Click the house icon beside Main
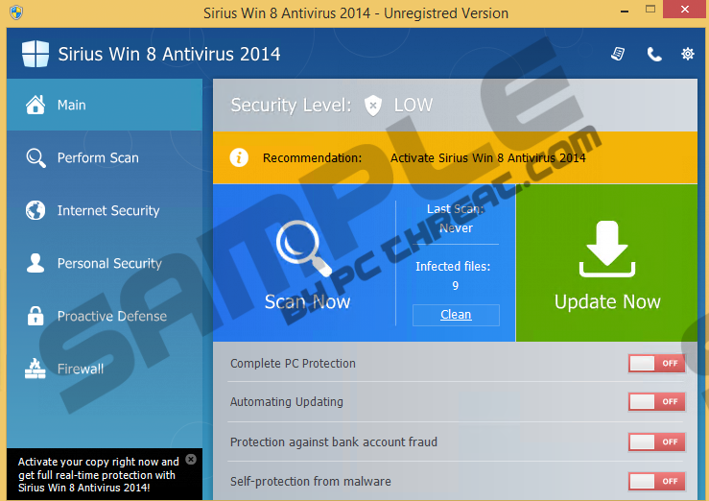The width and height of the screenshot is (709, 501). coord(35,105)
